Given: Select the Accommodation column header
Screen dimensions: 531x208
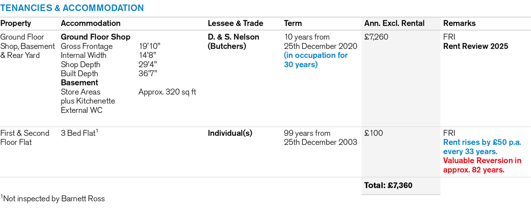Looking at the screenshot, I should 90,23.
